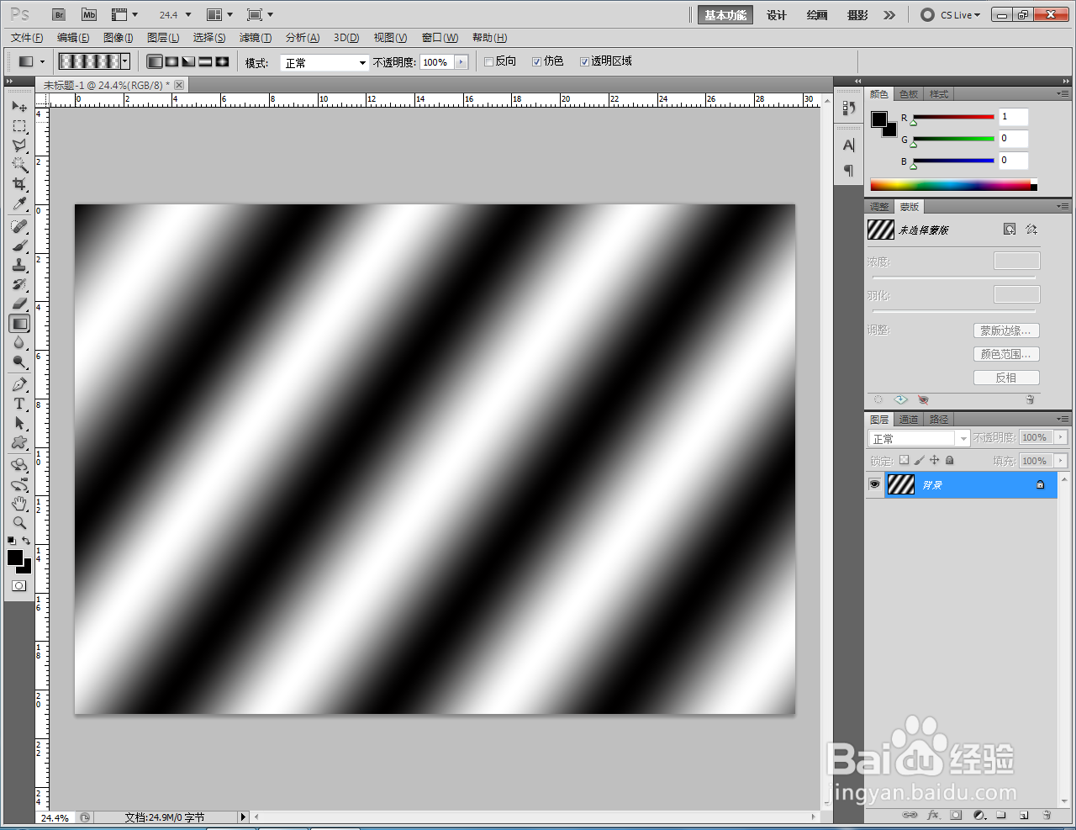Select the Gradient tool in toolbox
Image resolution: width=1076 pixels, height=830 pixels.
tap(19, 323)
